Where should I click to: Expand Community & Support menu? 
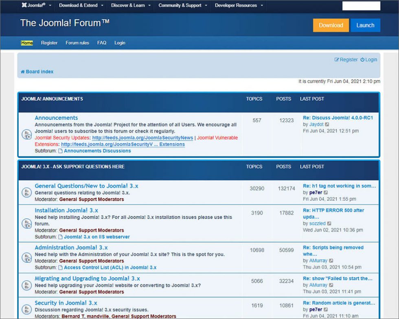point(183,5)
